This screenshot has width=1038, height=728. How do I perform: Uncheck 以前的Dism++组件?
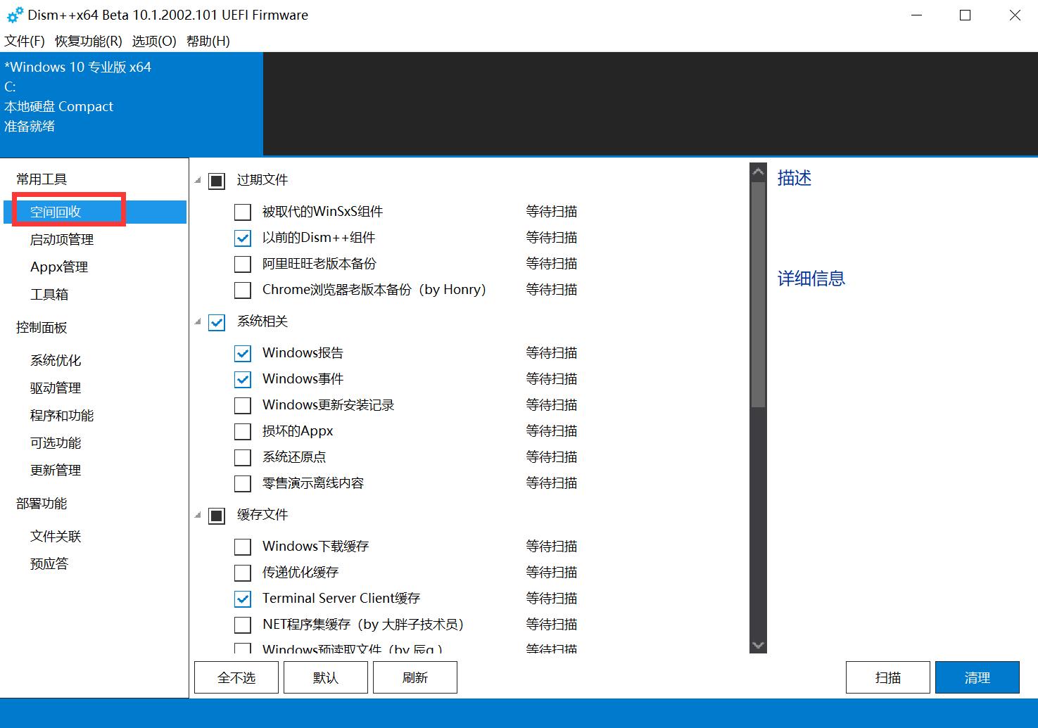pyautogui.click(x=242, y=238)
